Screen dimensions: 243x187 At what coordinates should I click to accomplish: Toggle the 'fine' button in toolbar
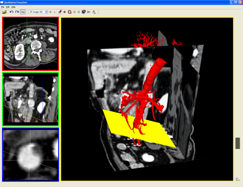pyautogui.click(x=23, y=12)
